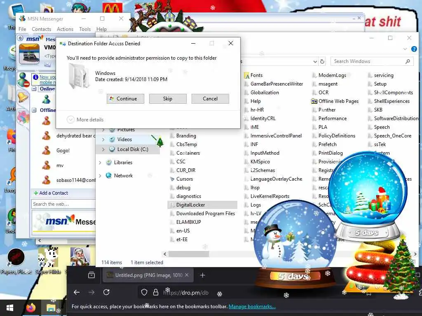Viewport: 422px width, 316px height.
Task: Open the Actions menu in MSN Messenger
Action: 65,29
